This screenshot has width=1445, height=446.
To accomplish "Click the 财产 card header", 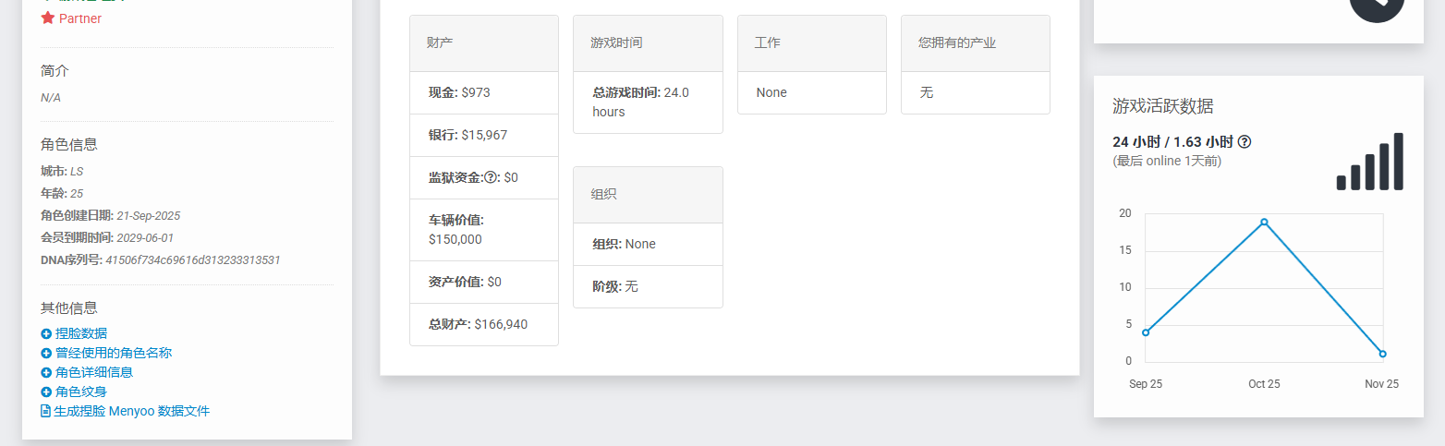I will (x=483, y=43).
